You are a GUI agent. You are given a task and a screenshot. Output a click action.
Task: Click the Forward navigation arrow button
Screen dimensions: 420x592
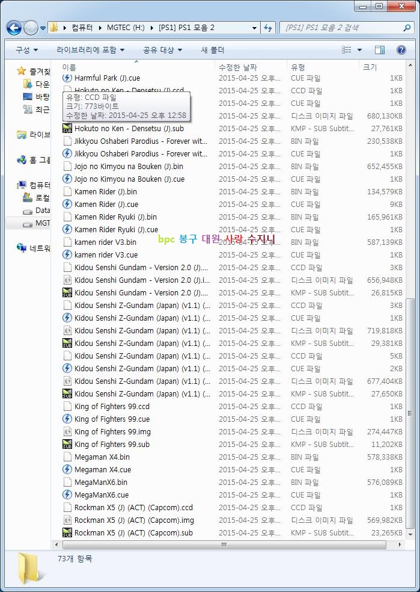pos(31,28)
